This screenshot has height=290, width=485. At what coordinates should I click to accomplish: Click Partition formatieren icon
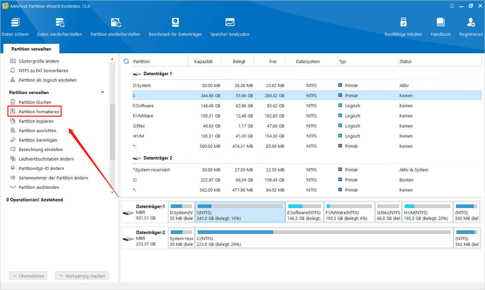coord(13,111)
